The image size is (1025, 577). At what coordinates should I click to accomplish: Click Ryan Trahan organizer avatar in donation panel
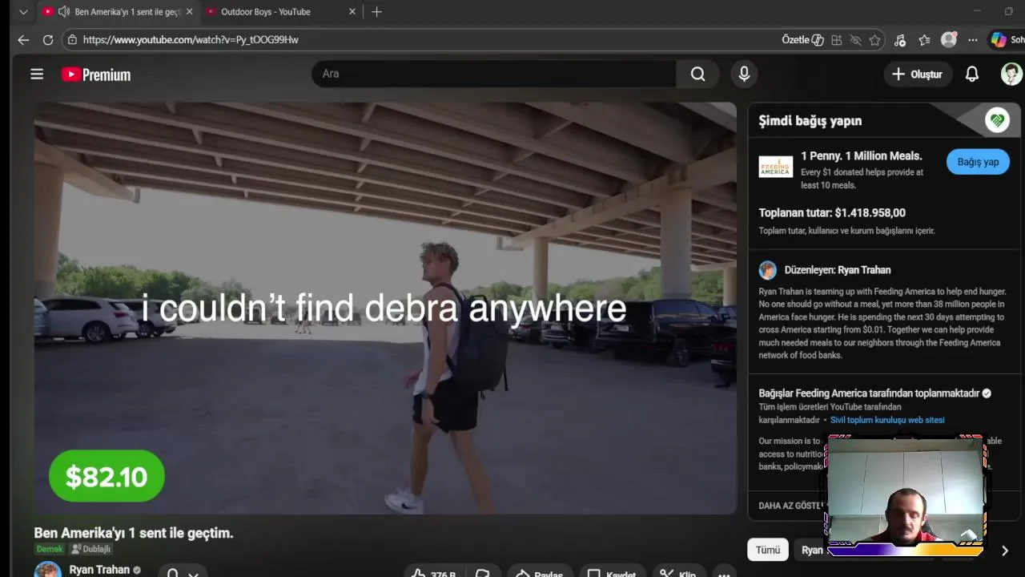pos(768,270)
